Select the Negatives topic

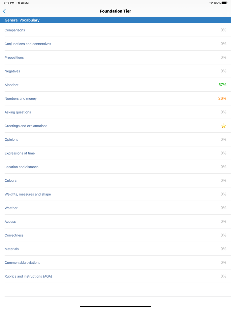pyautogui.click(x=12, y=71)
